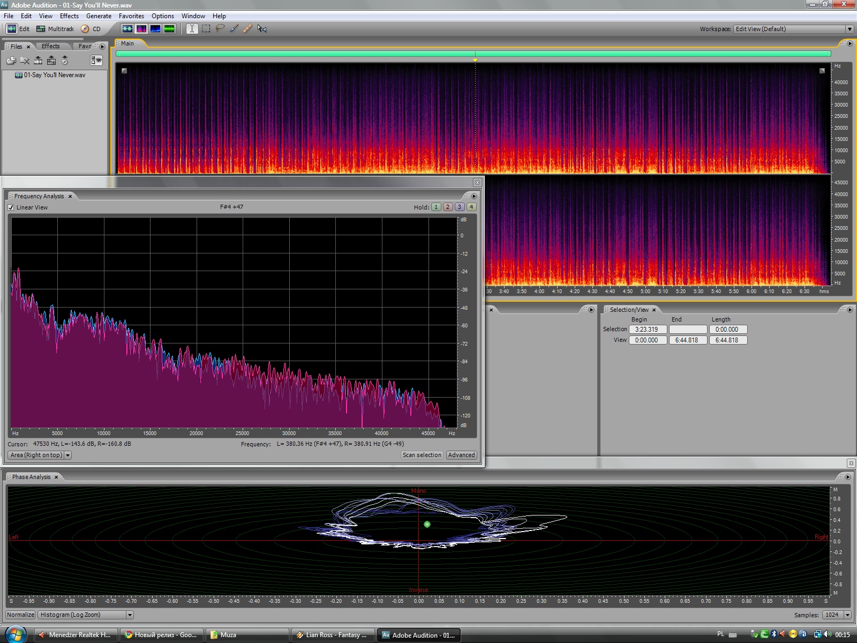Switch to the Effects panel tab
Viewport: 857px width, 643px height.
coord(51,47)
